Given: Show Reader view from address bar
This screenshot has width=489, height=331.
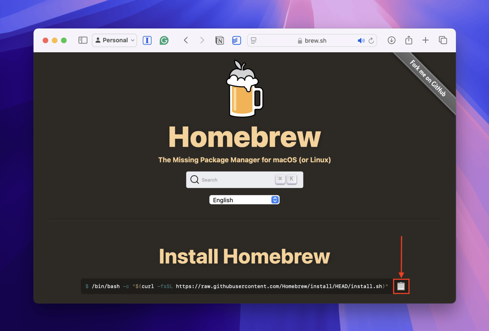Looking at the screenshot, I should tap(254, 41).
